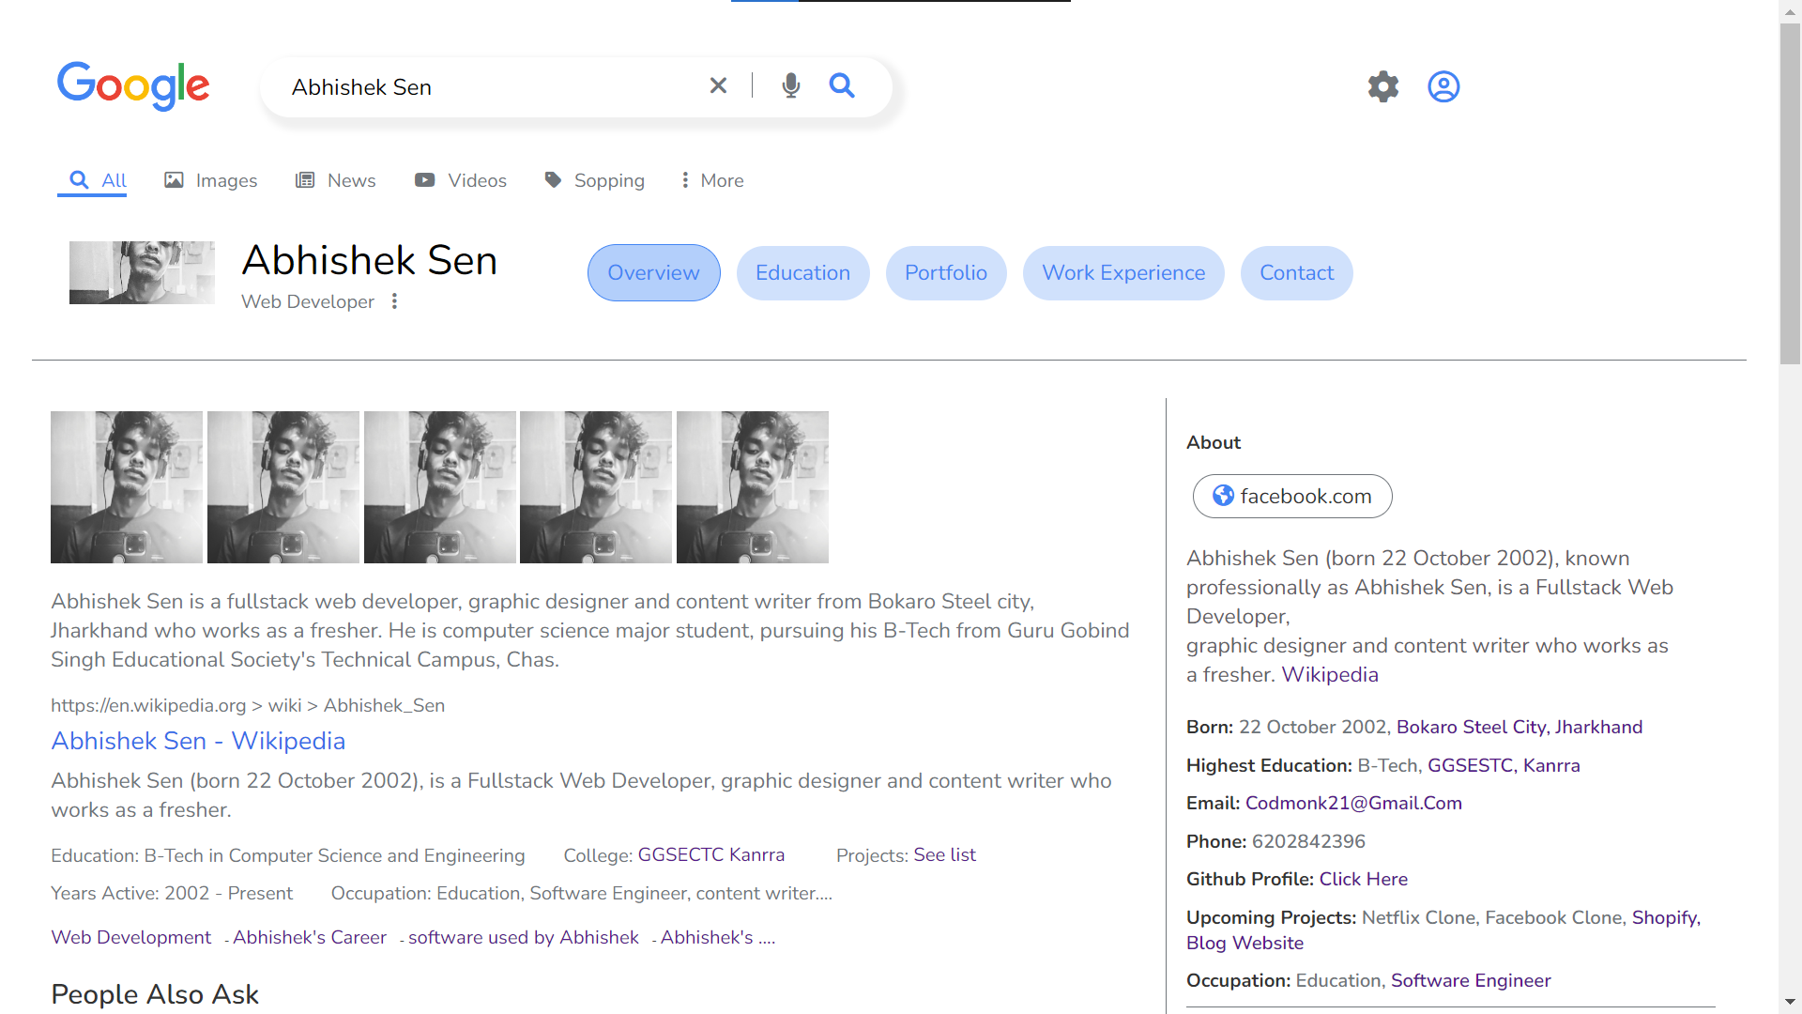The width and height of the screenshot is (1802, 1014).
Task: Follow the GGSECTC Kanrra college link
Action: point(711,855)
